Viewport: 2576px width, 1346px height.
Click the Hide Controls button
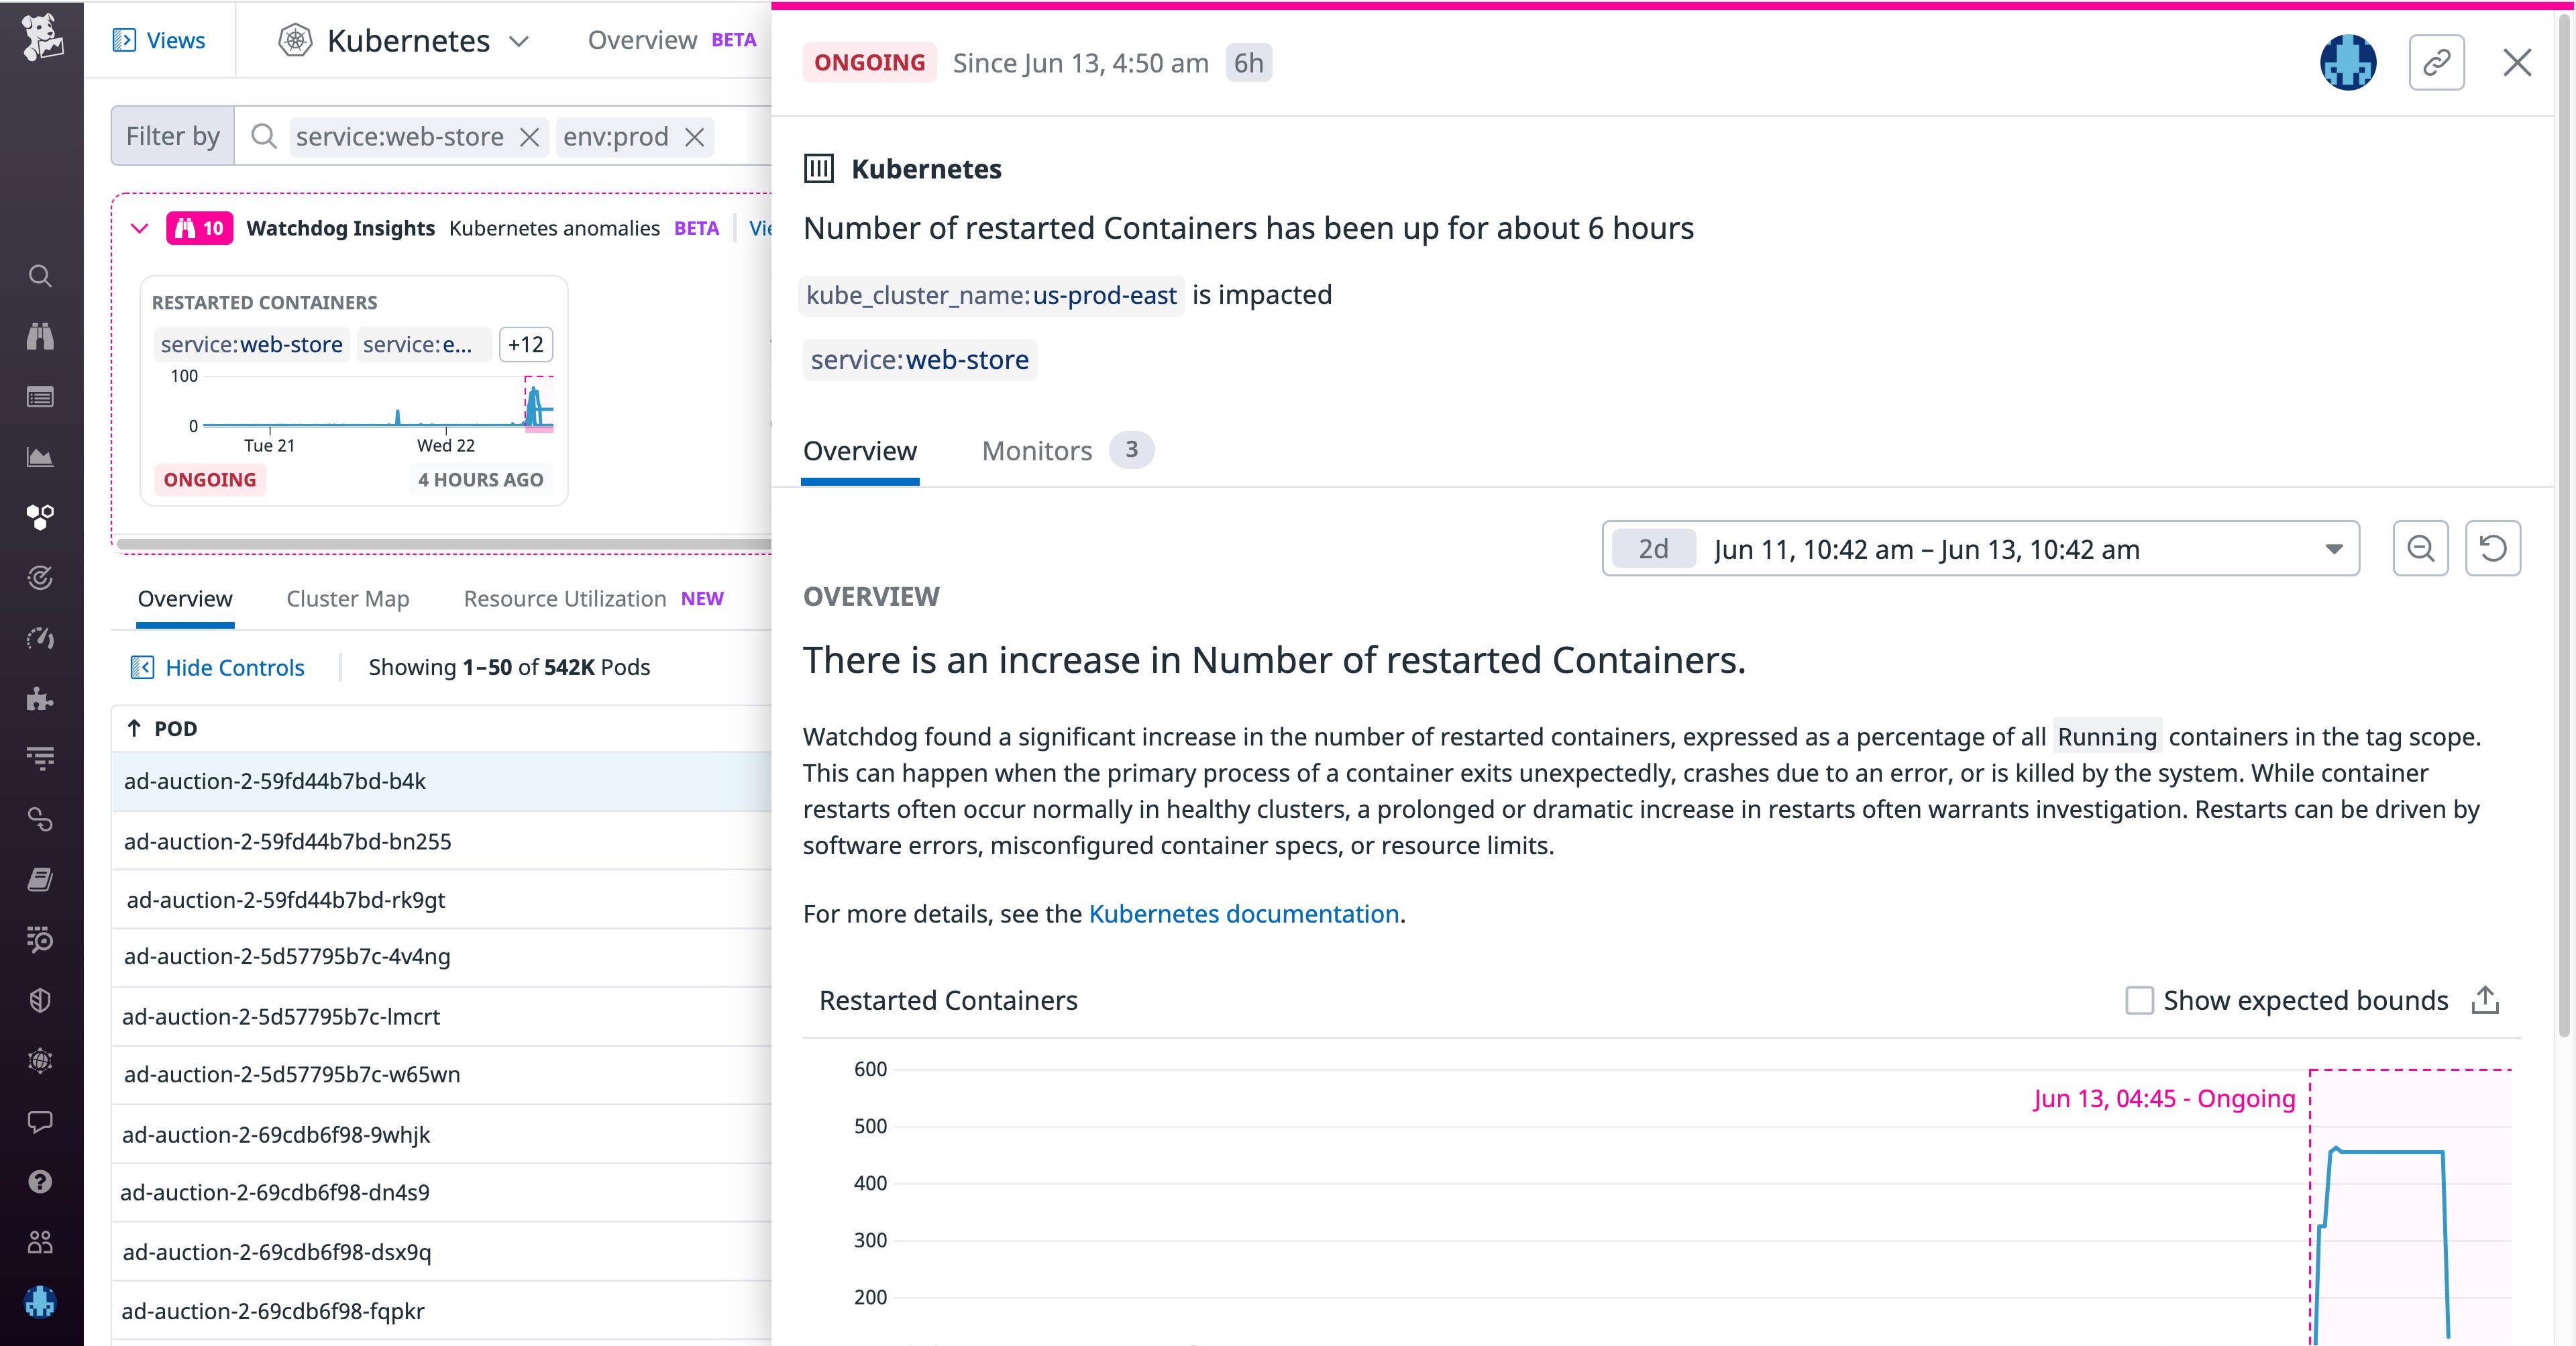pyautogui.click(x=218, y=667)
